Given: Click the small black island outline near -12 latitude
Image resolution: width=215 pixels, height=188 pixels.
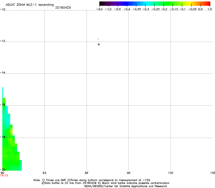Looking at the screenshot, I should [99, 44].
